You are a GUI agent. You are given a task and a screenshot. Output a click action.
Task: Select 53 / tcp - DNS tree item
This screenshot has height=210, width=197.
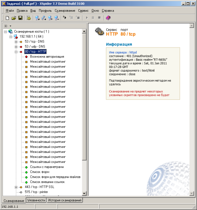click(35, 42)
